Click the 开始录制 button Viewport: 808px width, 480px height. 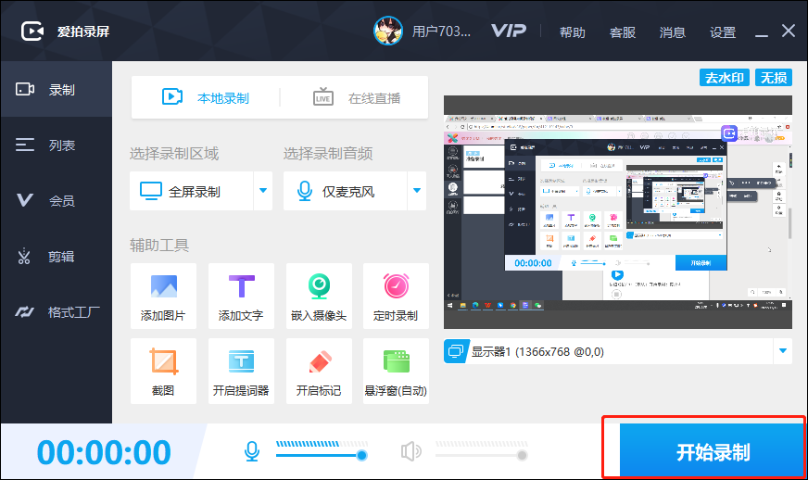(713, 451)
